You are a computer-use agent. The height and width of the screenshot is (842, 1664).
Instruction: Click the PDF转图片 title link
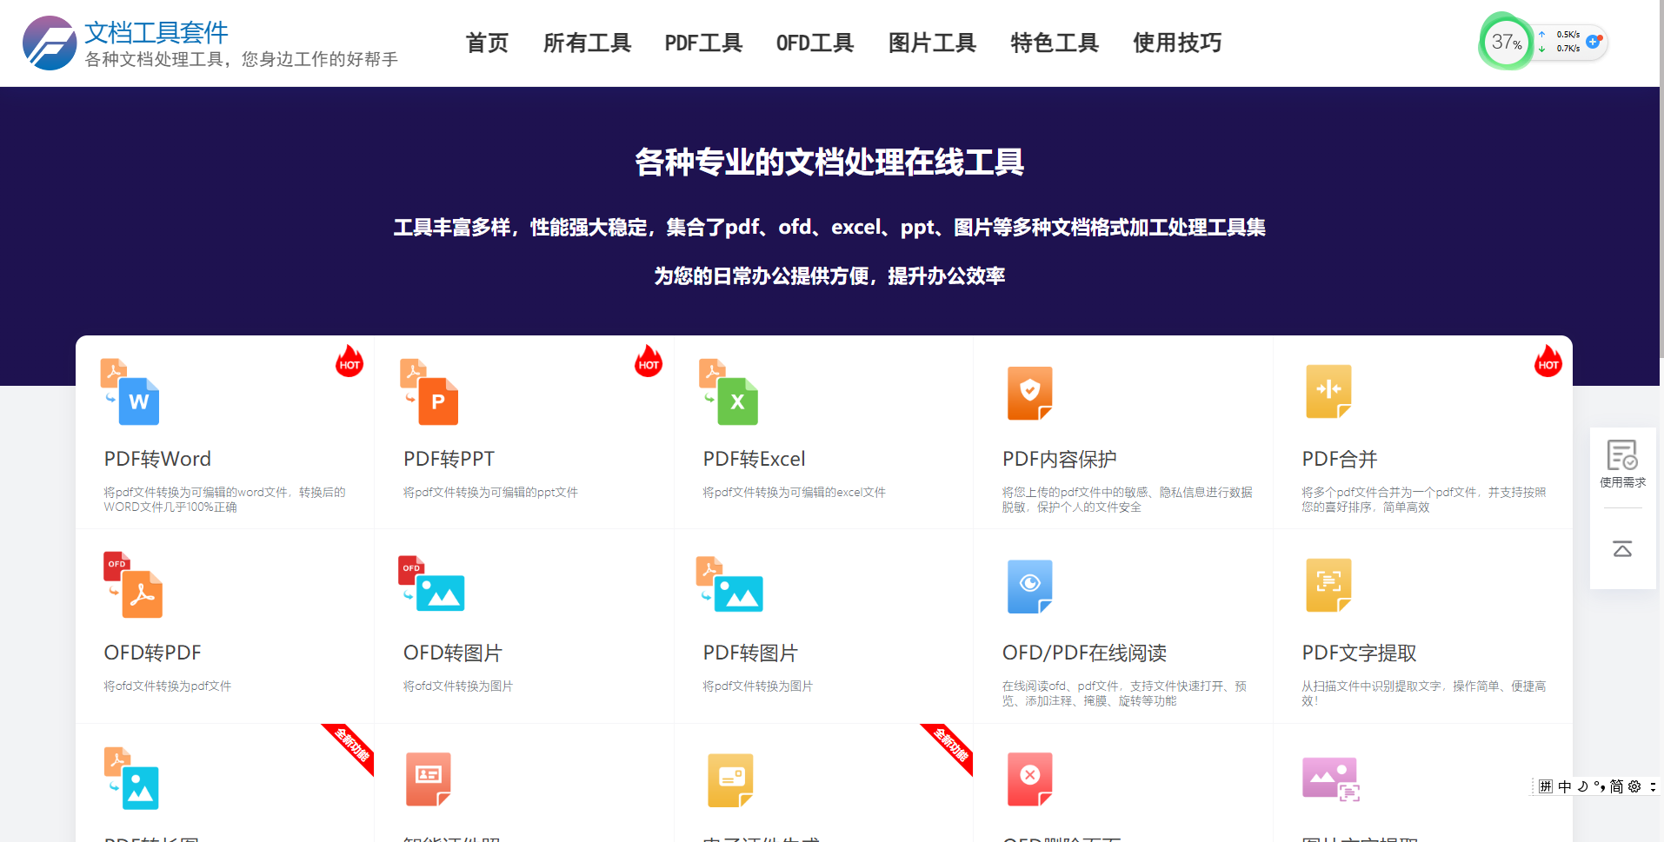750,653
